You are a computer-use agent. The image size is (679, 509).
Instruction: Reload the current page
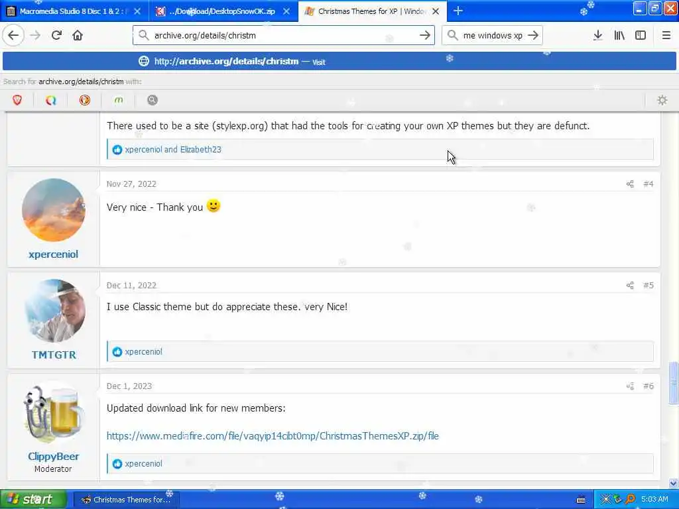point(56,36)
